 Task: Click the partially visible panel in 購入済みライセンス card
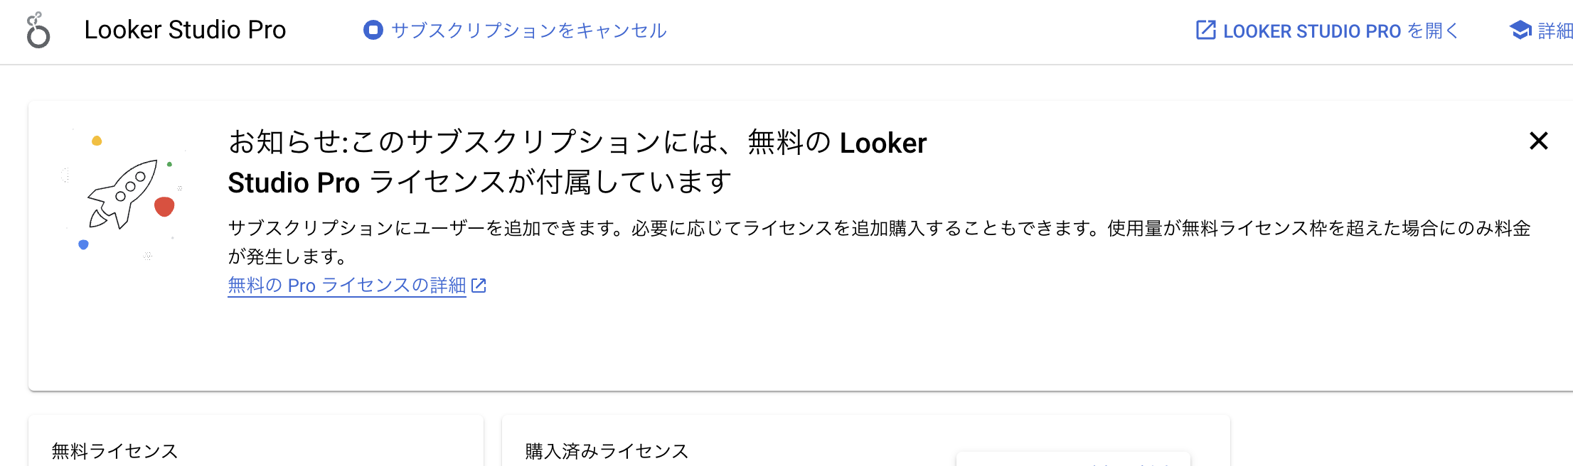click(1073, 459)
